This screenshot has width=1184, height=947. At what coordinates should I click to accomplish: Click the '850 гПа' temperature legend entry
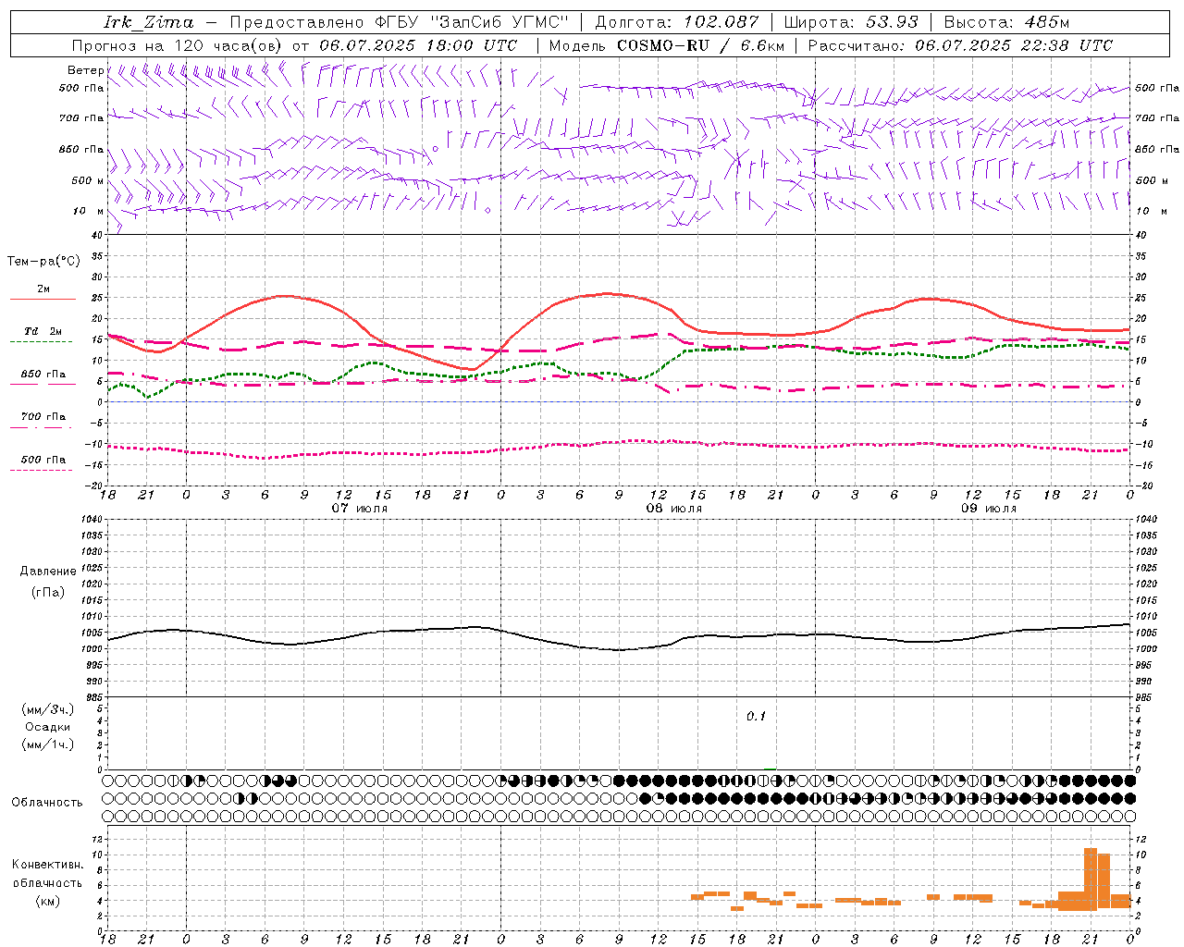[x=43, y=375]
